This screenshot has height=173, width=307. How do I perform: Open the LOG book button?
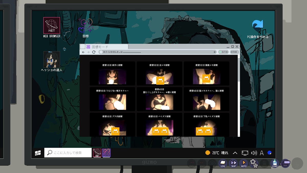(223, 164)
